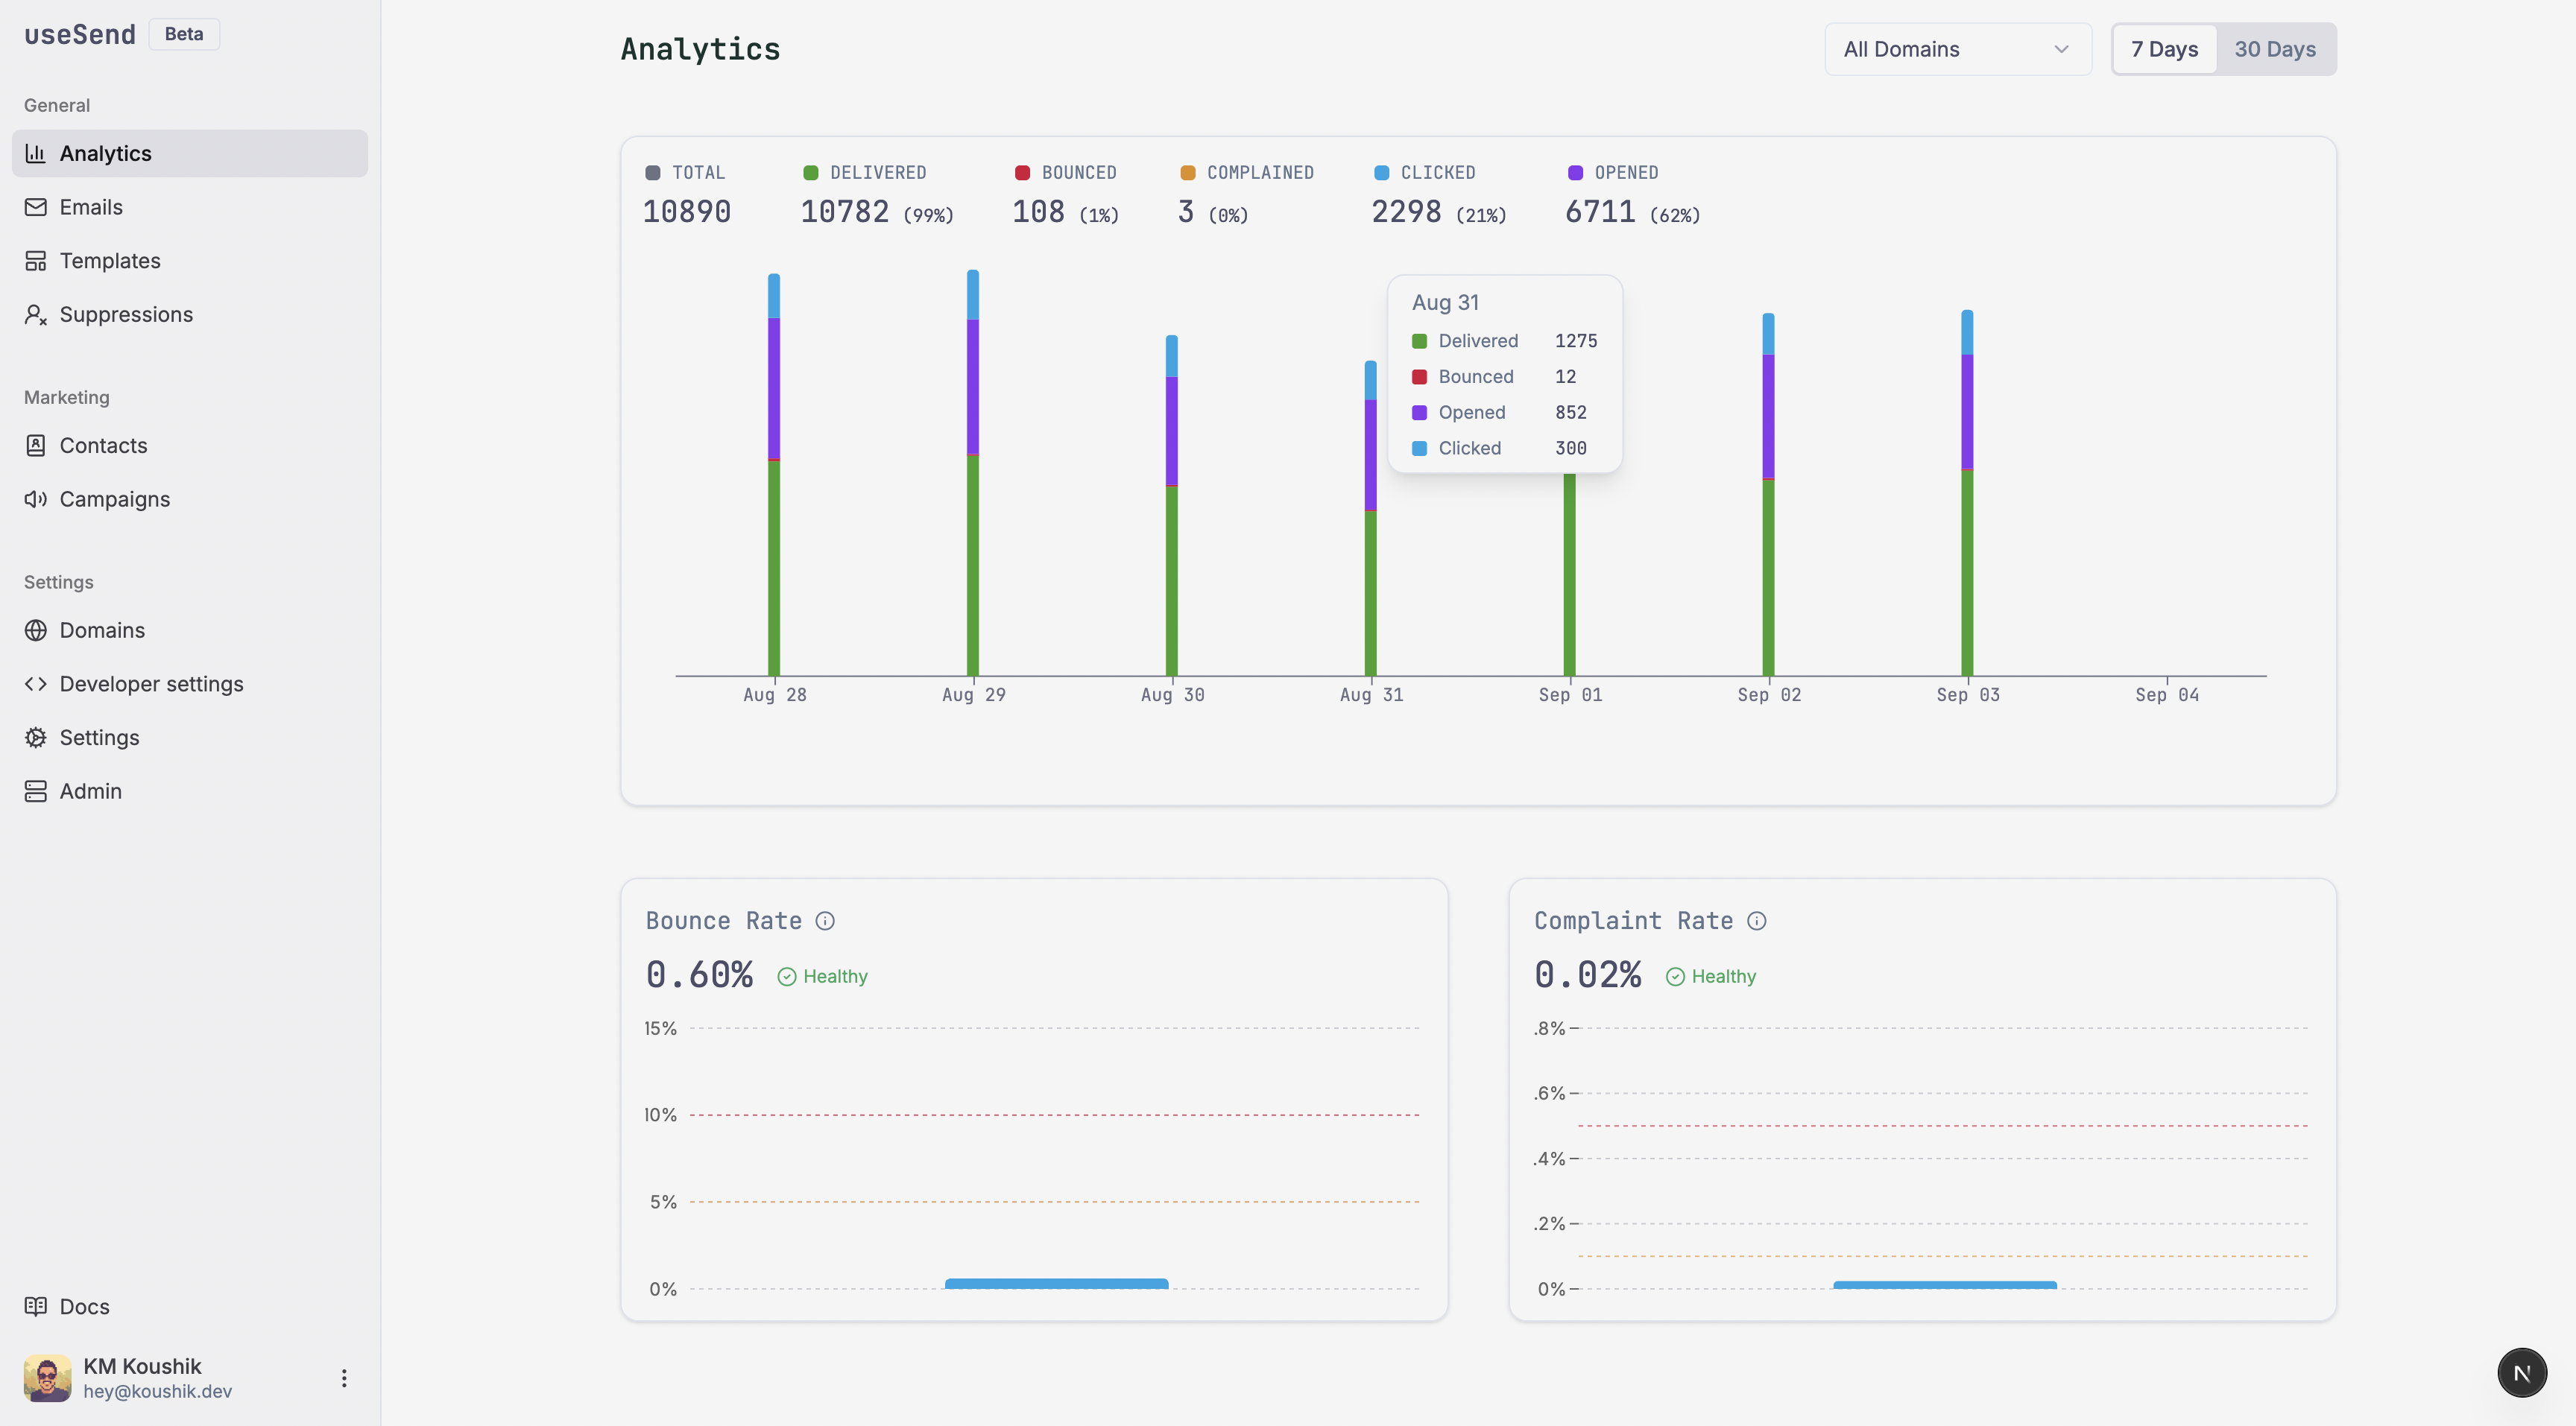This screenshot has width=2576, height=1426.
Task: Click the purple Opened legend swatch
Action: pyautogui.click(x=1575, y=173)
